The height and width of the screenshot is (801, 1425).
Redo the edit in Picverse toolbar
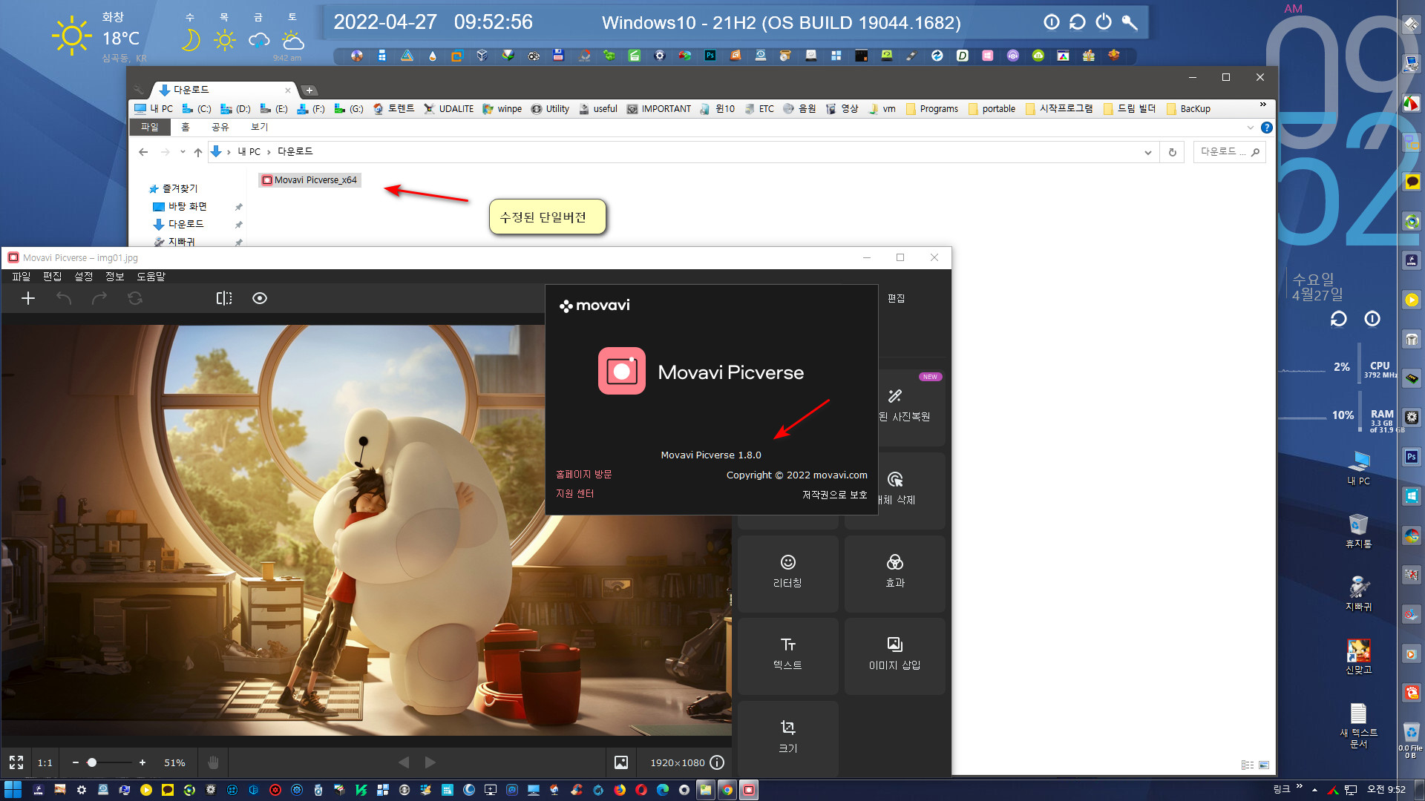coord(99,298)
